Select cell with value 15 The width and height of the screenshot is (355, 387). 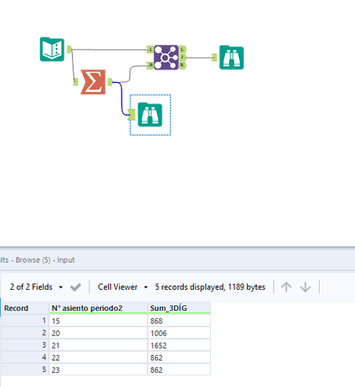98,320
